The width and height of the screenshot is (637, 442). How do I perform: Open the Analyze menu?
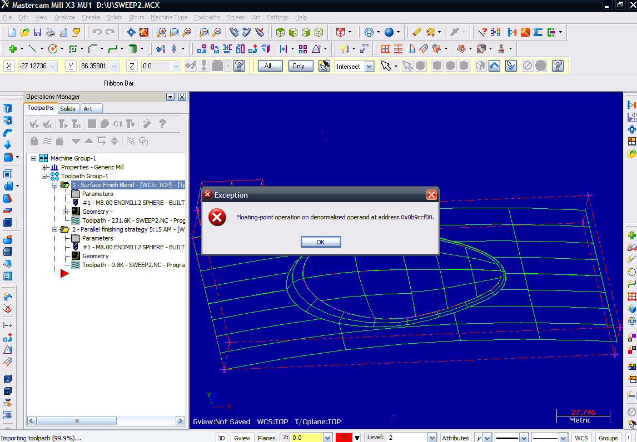(x=64, y=17)
